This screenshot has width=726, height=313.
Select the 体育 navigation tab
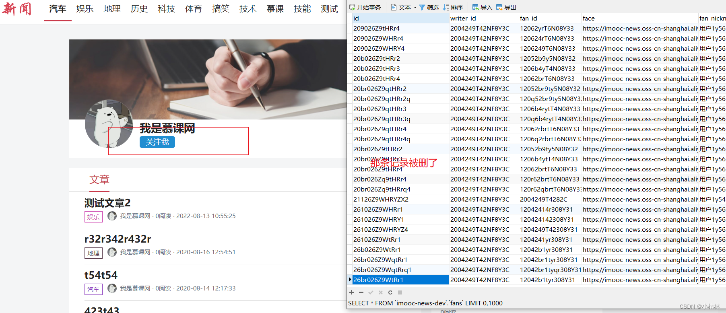point(194,9)
